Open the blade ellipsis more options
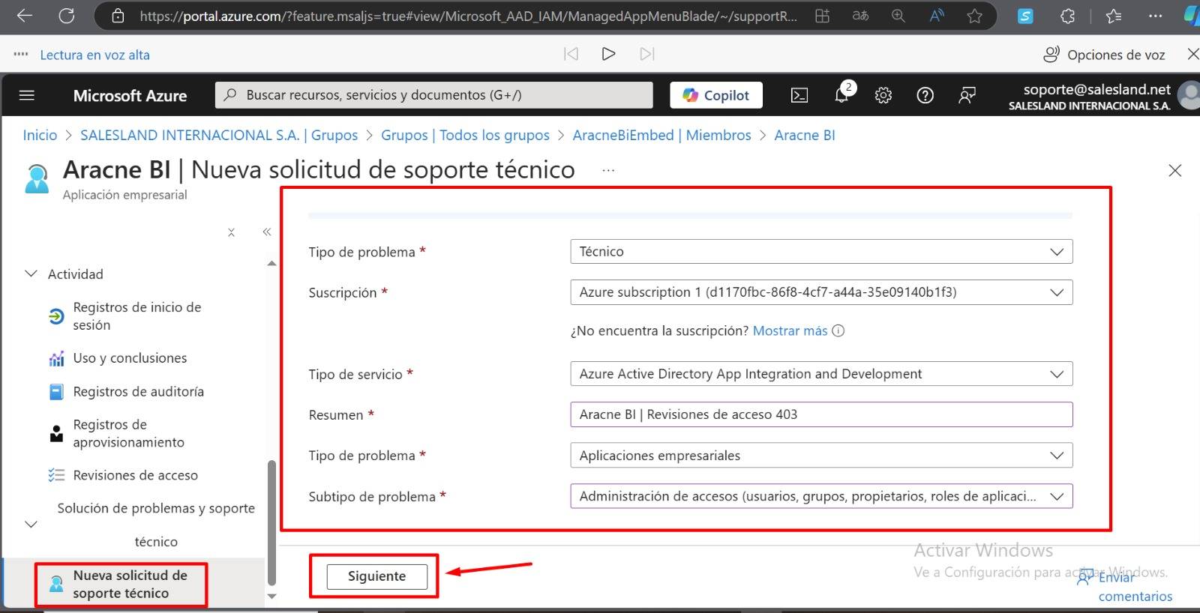This screenshot has height=613, width=1200. coord(608,171)
